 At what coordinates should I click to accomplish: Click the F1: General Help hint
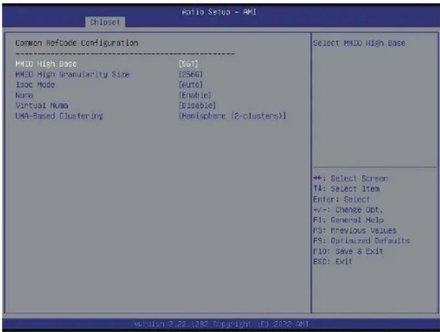(348, 220)
